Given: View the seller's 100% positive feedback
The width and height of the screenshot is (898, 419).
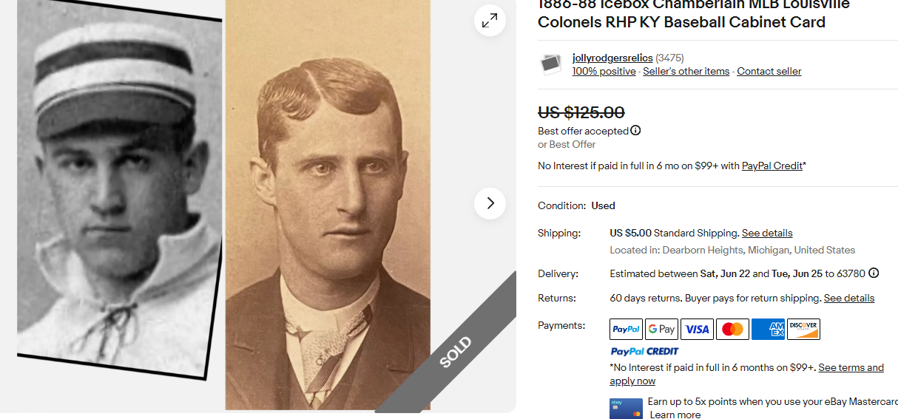Looking at the screenshot, I should tap(604, 72).
